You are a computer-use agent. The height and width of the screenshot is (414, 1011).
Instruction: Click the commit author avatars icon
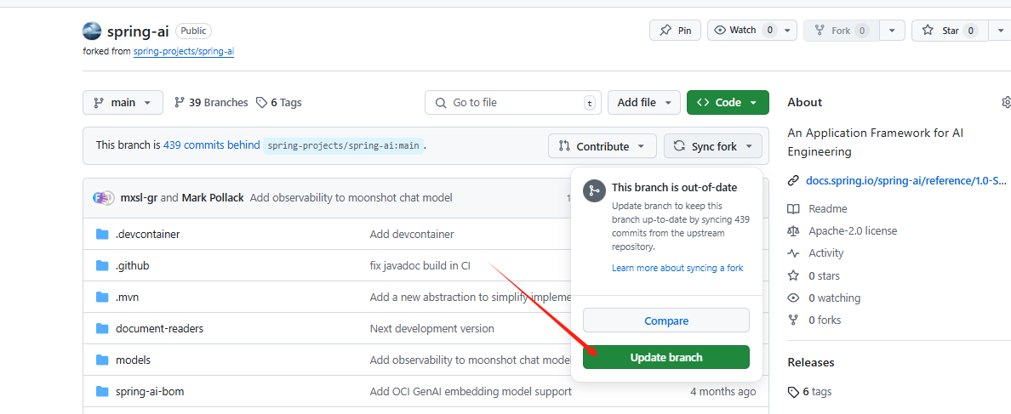[103, 198]
